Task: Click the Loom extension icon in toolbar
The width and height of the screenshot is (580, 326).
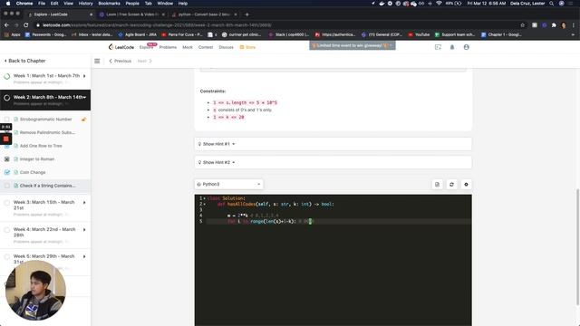Action: (x=544, y=25)
